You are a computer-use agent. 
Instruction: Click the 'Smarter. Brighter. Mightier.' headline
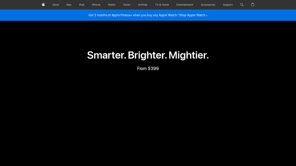point(148,55)
